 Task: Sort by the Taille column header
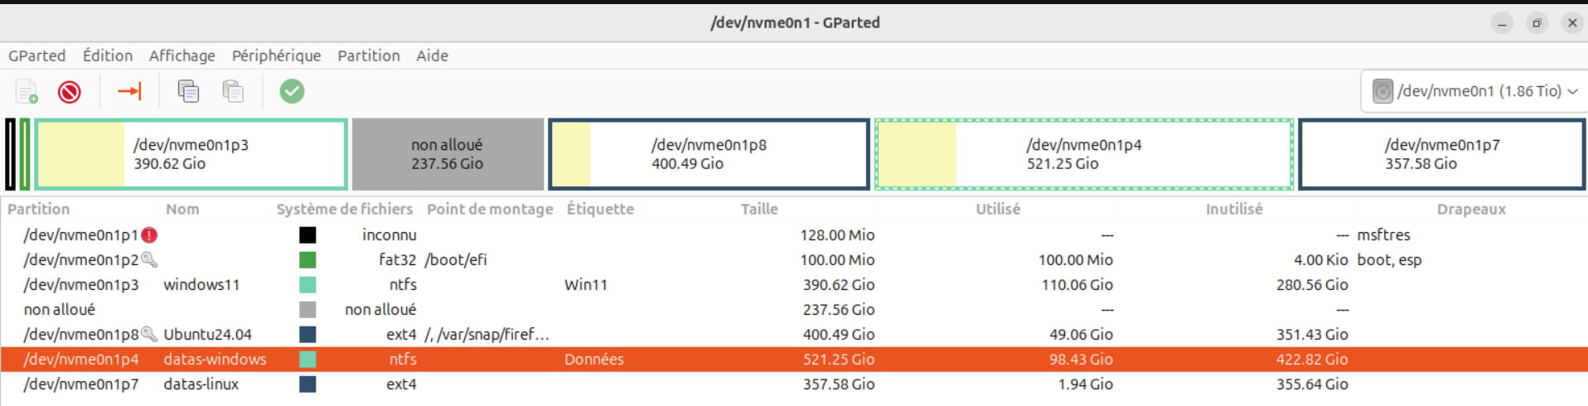pyautogui.click(x=759, y=210)
